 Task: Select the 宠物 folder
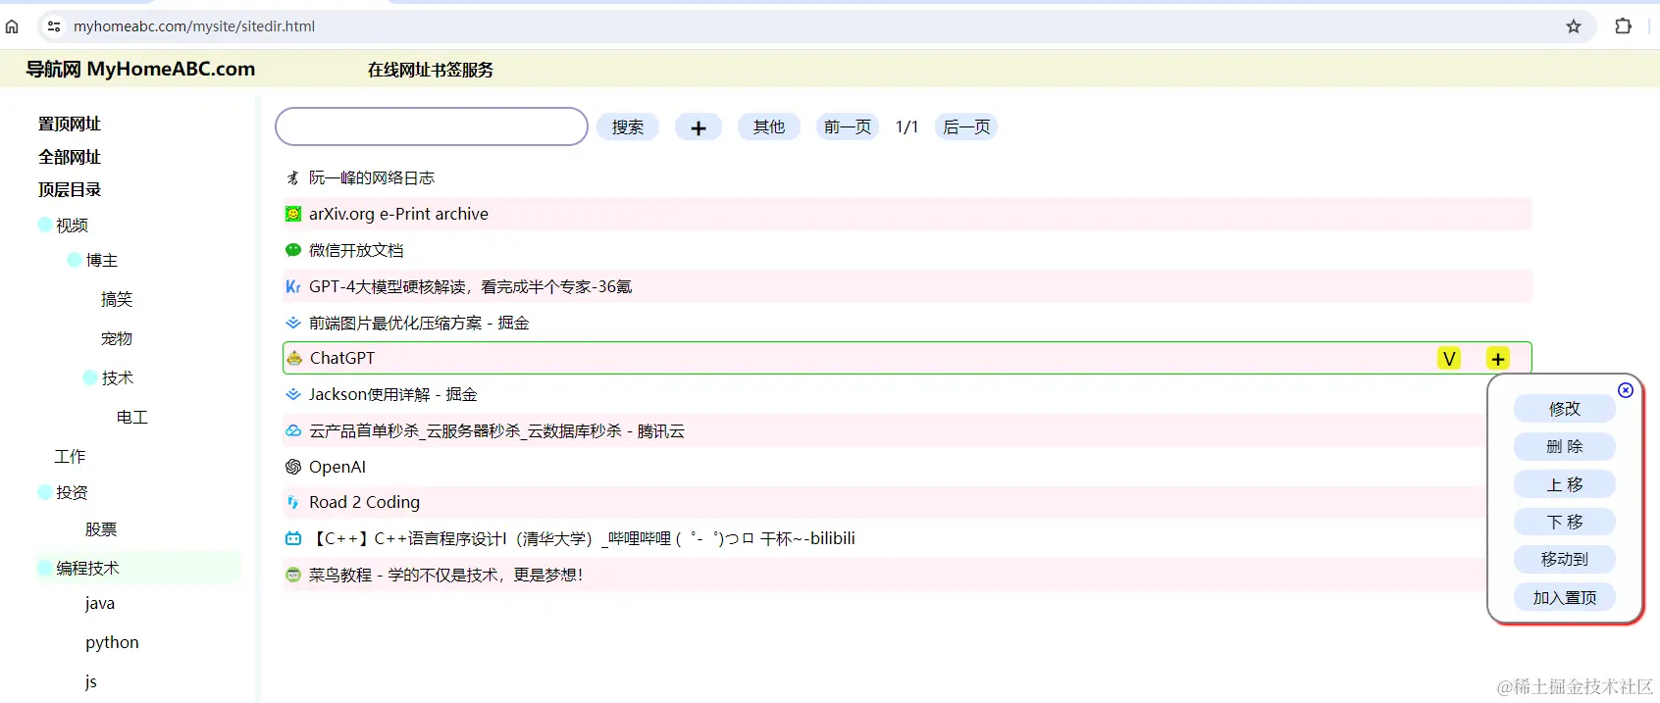click(x=117, y=338)
